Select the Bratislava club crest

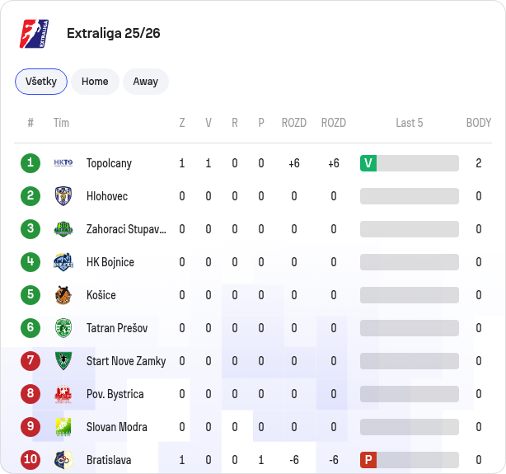click(x=63, y=460)
